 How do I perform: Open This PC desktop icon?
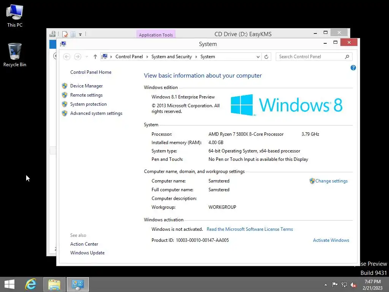(x=15, y=16)
